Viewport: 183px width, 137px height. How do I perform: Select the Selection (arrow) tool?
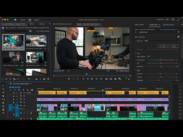click(x=3, y=86)
